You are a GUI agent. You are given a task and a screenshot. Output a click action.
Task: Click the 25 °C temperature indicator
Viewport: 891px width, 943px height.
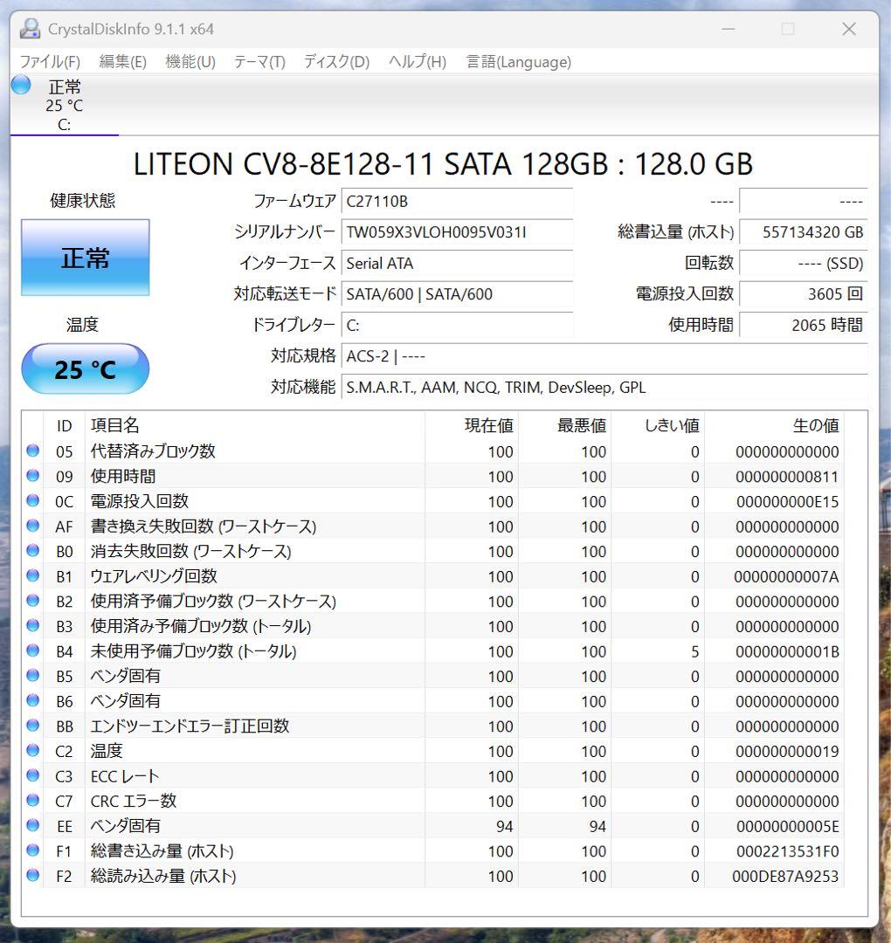point(85,368)
